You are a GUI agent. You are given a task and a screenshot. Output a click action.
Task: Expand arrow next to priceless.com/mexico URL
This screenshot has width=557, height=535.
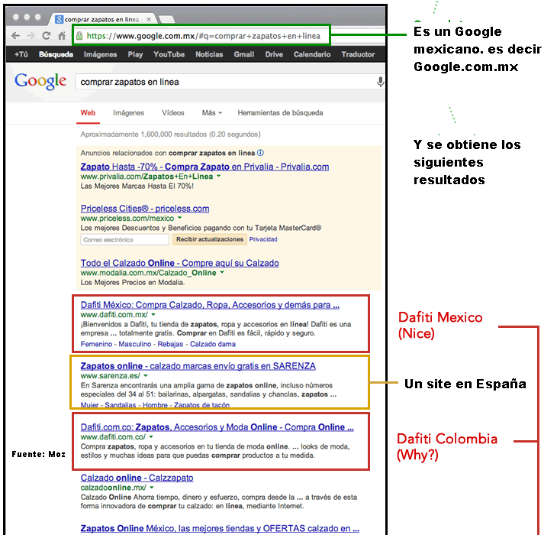click(180, 218)
